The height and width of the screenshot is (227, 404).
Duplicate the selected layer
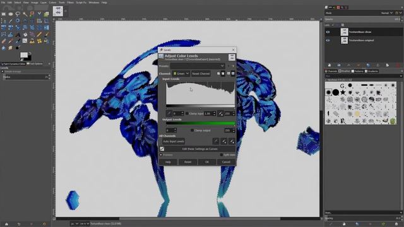368,65
